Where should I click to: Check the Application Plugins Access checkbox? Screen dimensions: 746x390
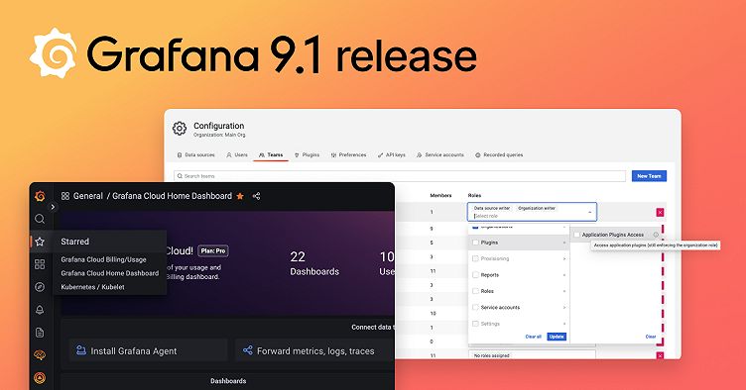577,235
